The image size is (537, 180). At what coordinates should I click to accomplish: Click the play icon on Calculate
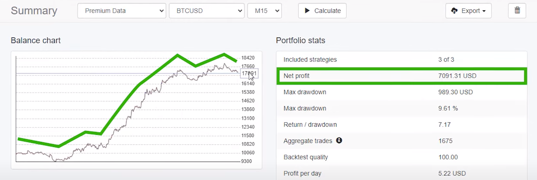pyautogui.click(x=307, y=11)
